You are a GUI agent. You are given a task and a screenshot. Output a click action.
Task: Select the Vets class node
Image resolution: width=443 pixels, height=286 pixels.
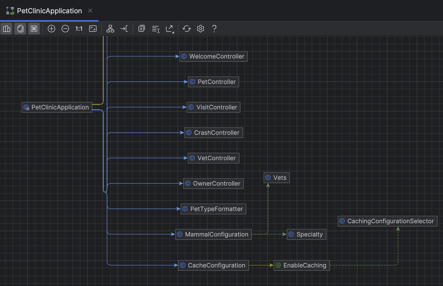(x=276, y=178)
